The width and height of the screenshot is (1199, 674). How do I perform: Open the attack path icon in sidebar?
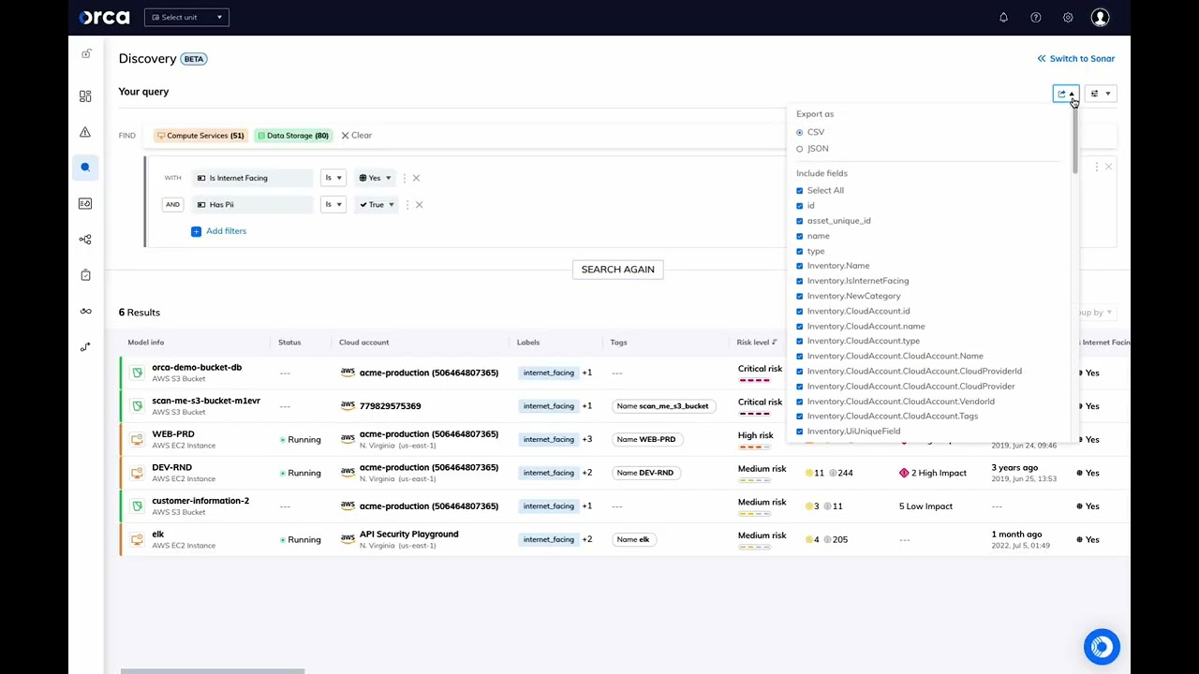(85, 346)
